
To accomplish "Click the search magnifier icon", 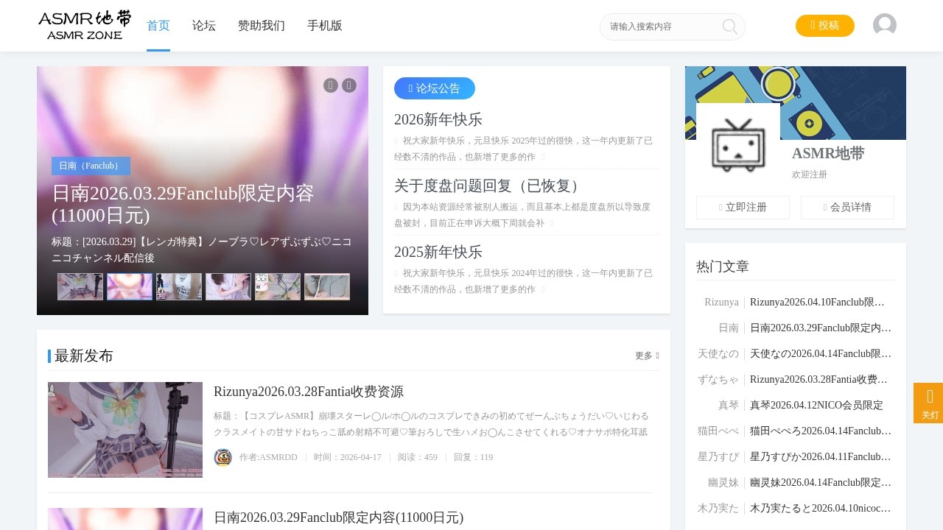I will click(729, 26).
